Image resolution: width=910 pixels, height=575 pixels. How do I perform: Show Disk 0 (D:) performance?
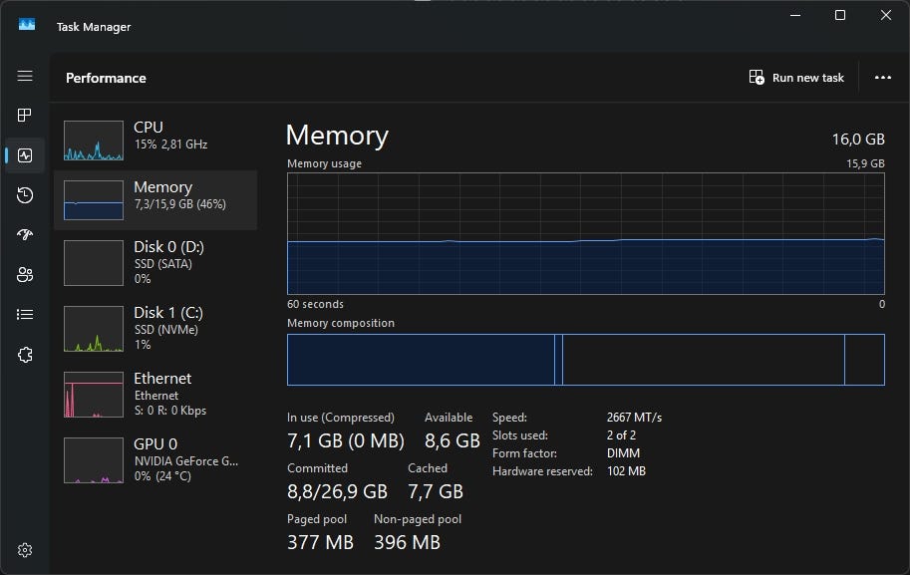[155, 261]
